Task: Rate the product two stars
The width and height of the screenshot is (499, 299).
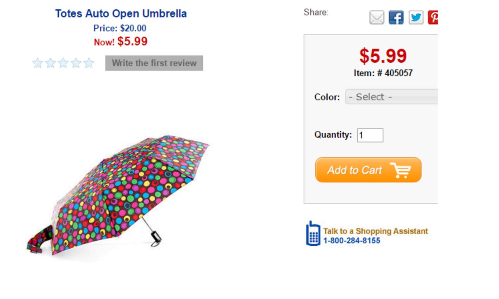Action: 51,63
